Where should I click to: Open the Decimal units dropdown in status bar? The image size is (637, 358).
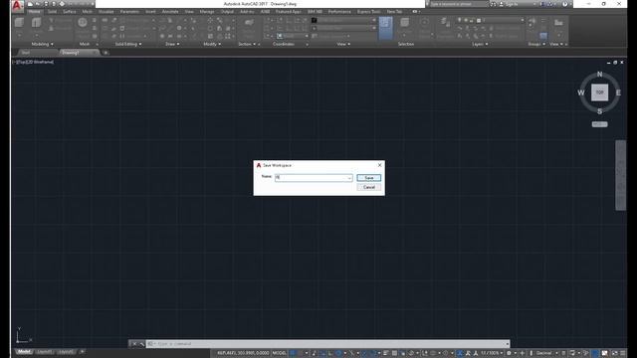tap(546, 353)
